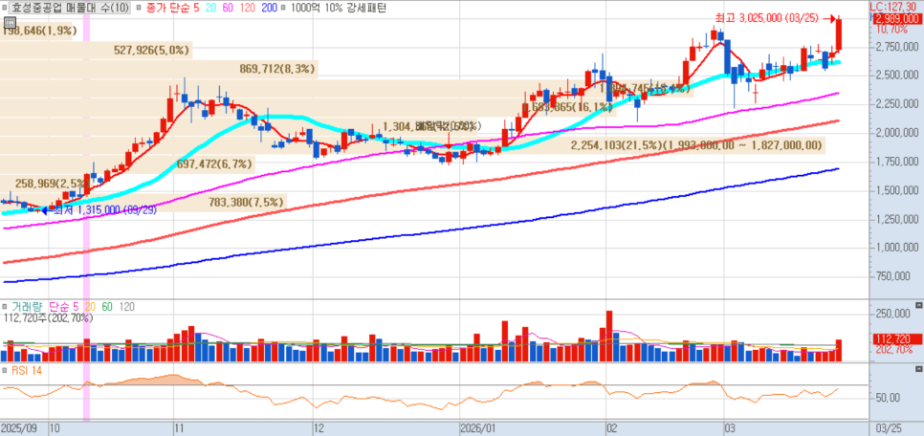Click the 2026/01 date on time axis
The image size is (924, 436).
click(x=478, y=426)
